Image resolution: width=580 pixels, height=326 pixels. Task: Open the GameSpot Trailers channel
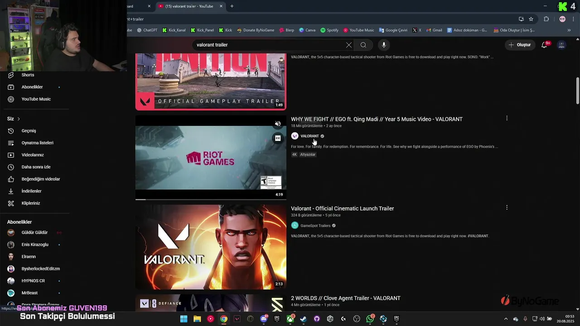[315, 225]
